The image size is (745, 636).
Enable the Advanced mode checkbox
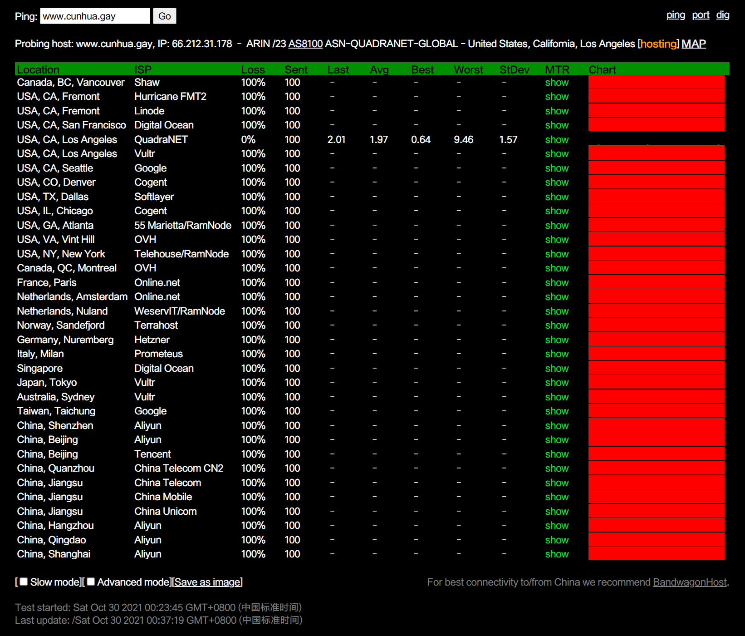(91, 582)
